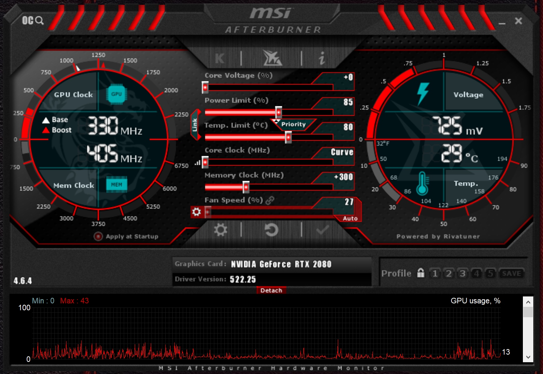The height and width of the screenshot is (374, 543).
Task: Click the thermometer temperature icon
Action: coord(422,183)
